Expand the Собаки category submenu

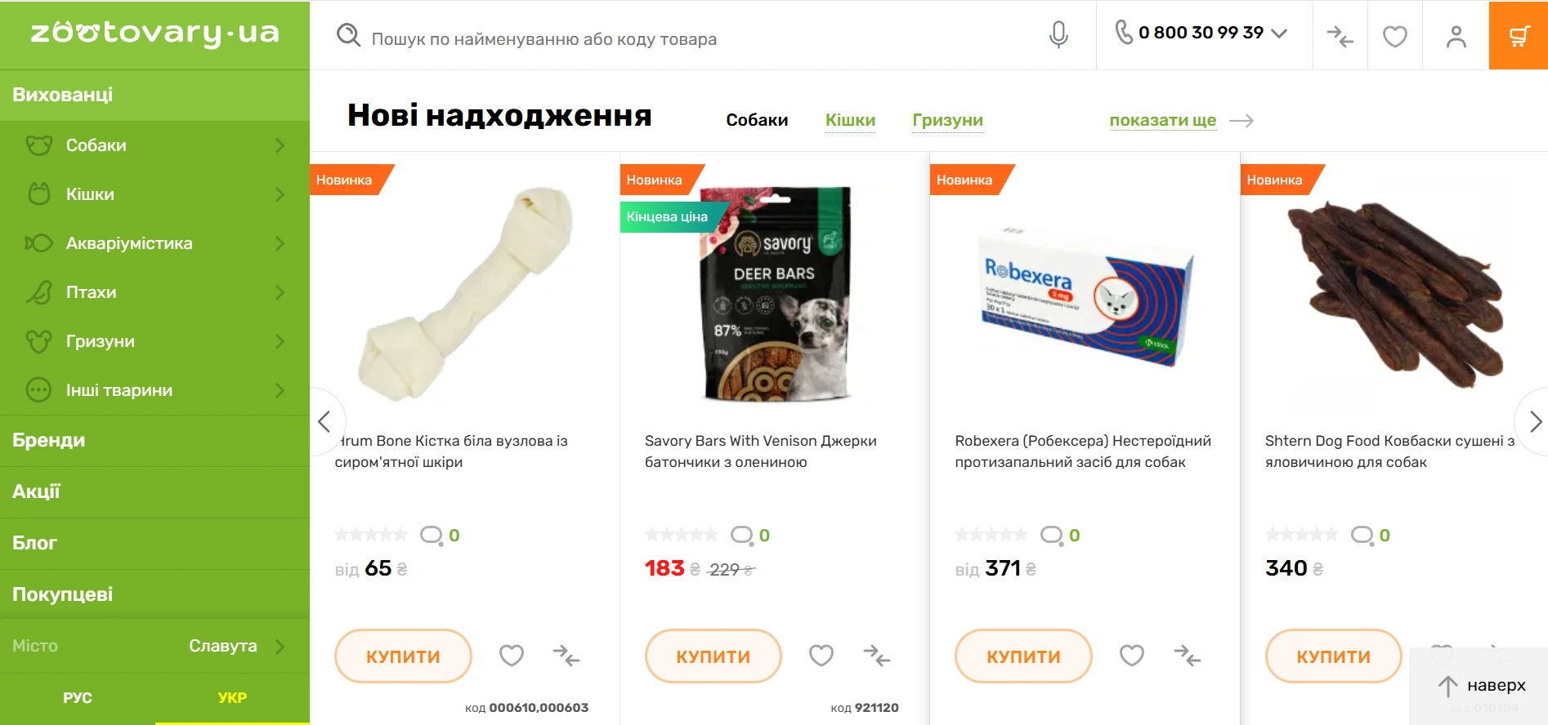(279, 145)
